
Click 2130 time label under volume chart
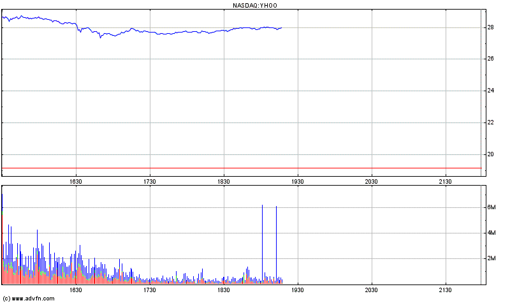pyautogui.click(x=445, y=290)
